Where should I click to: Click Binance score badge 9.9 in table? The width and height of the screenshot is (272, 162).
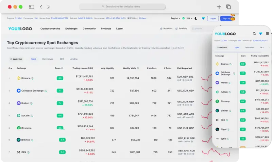(60, 78)
